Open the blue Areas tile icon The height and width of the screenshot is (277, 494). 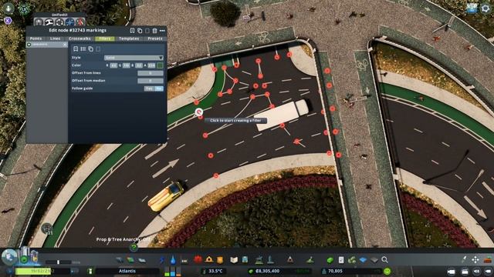pyautogui.click(x=363, y=260)
